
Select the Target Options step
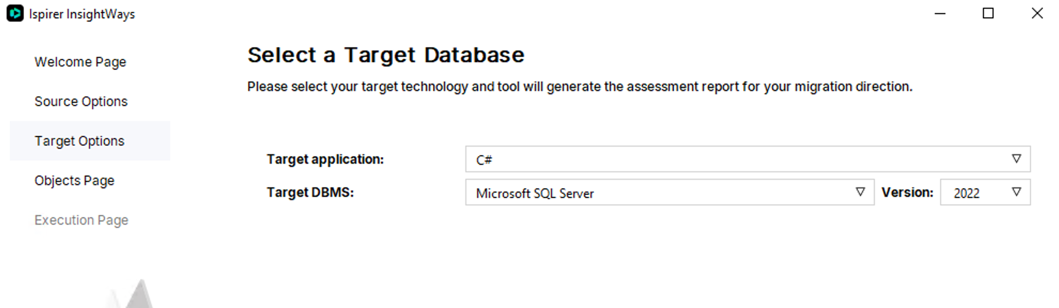[79, 141]
